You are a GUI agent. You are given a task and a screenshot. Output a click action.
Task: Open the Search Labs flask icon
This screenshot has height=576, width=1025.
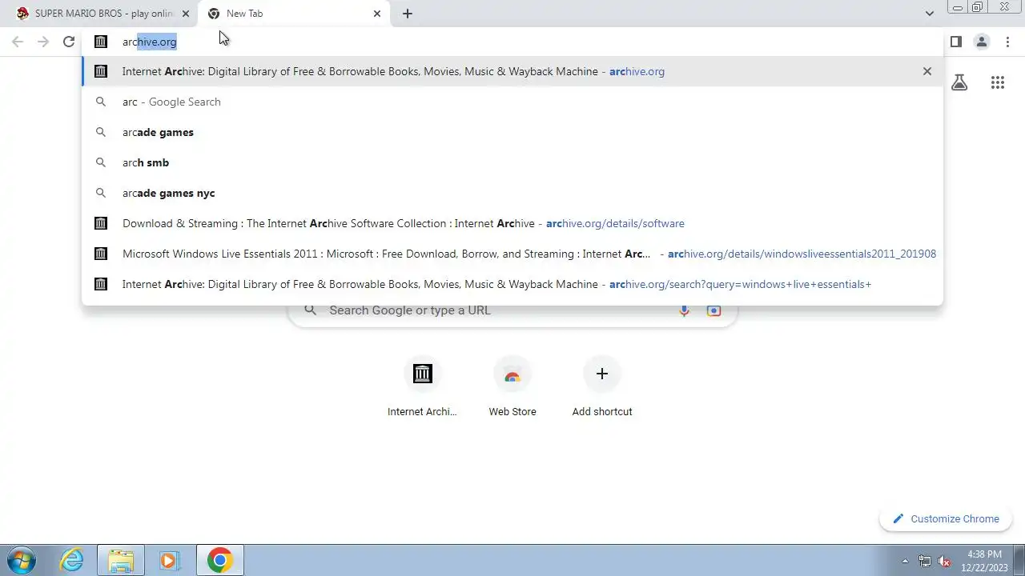coord(959,82)
